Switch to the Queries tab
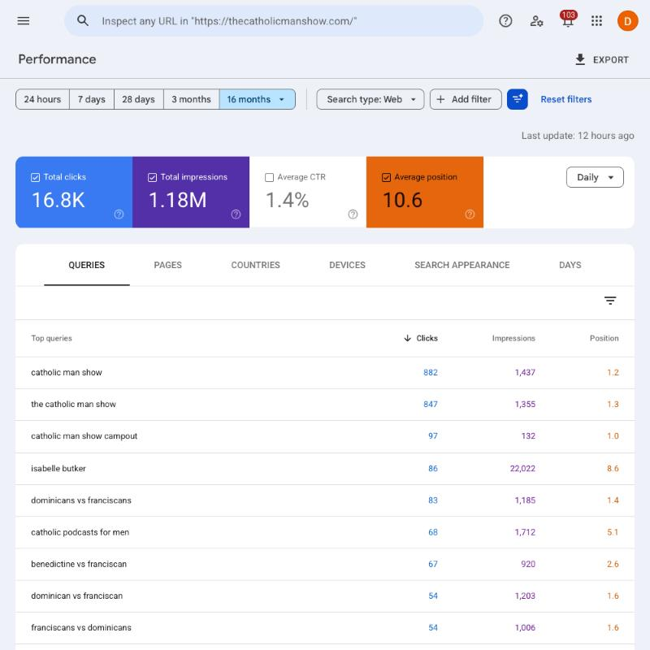The height and width of the screenshot is (650, 650). click(x=86, y=266)
